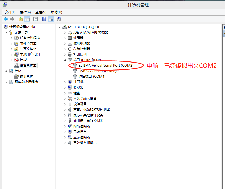Select USB Serial Port (COM8)
The image size is (225, 189).
pyautogui.click(x=98, y=71)
